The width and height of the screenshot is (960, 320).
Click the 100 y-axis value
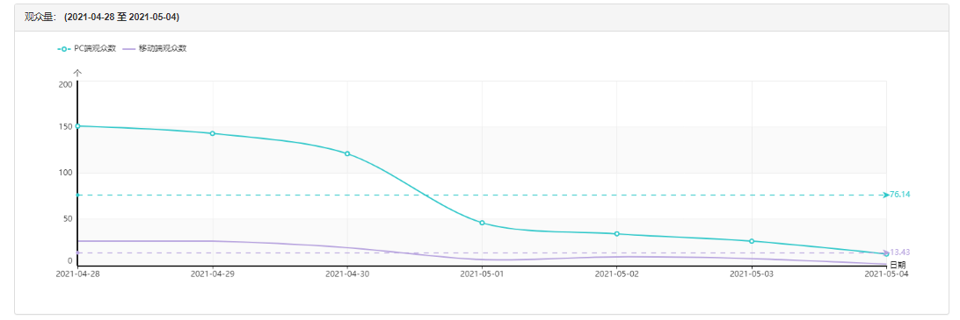65,172
